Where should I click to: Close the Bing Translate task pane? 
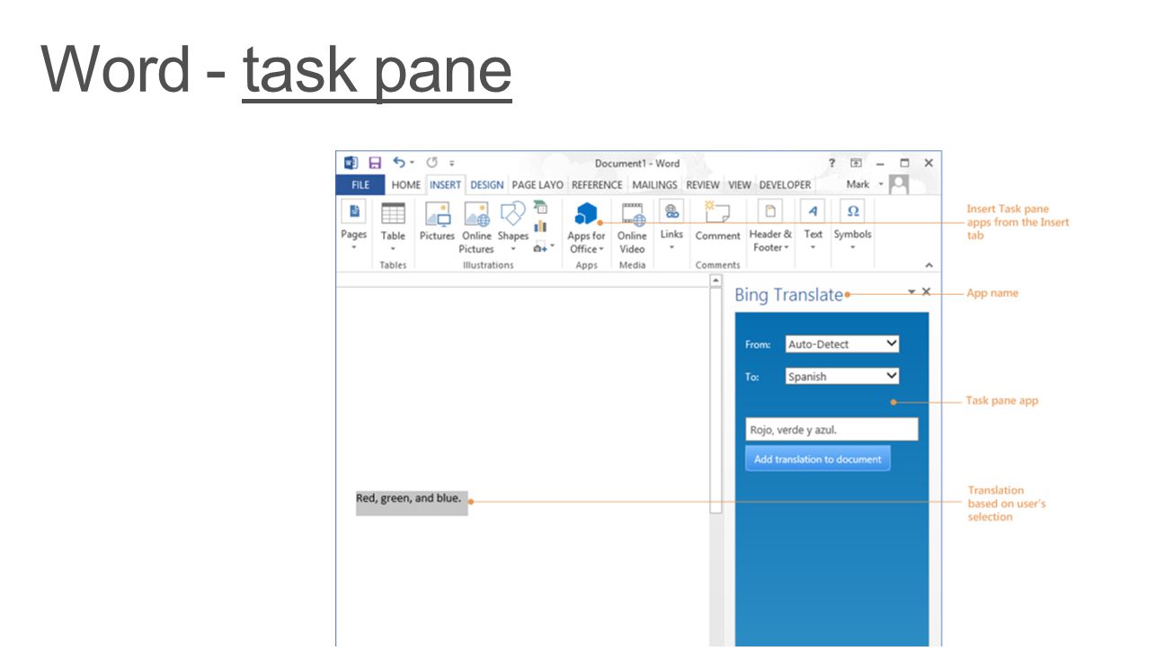point(927,291)
